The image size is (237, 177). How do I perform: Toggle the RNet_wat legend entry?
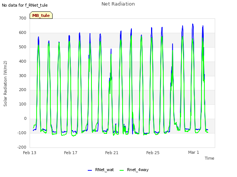point(101,170)
